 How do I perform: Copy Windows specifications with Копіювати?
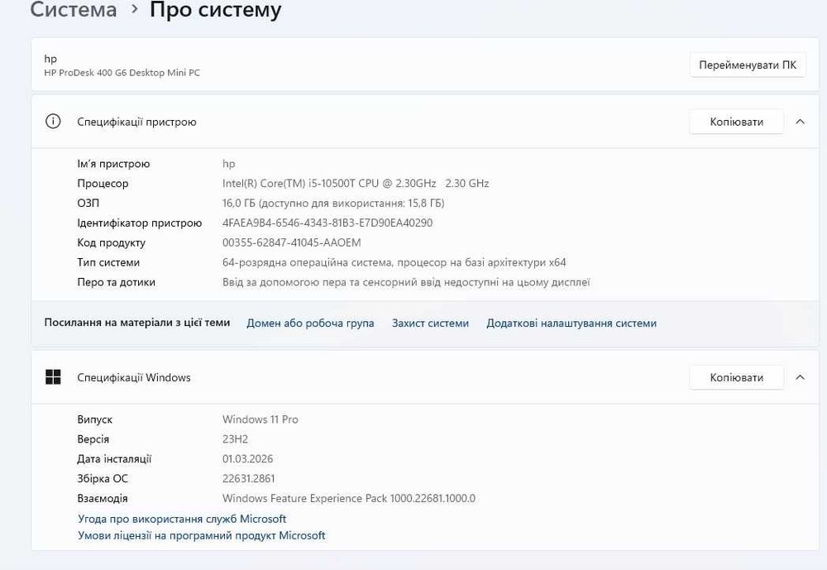(x=736, y=377)
